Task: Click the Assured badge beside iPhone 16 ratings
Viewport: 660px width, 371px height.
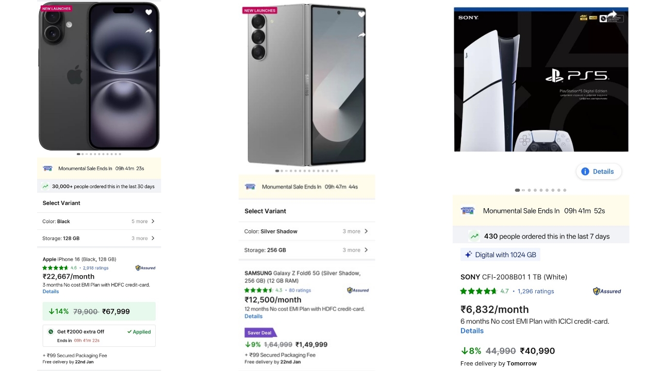Action: coord(145,267)
